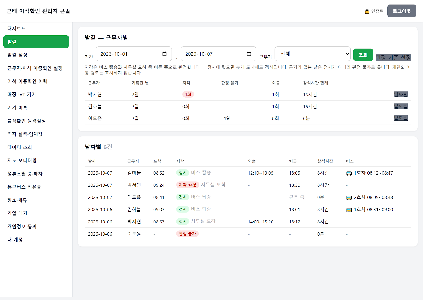Click the green 조회 button
Image resolution: width=423 pixels, height=300 pixels.
click(363, 55)
